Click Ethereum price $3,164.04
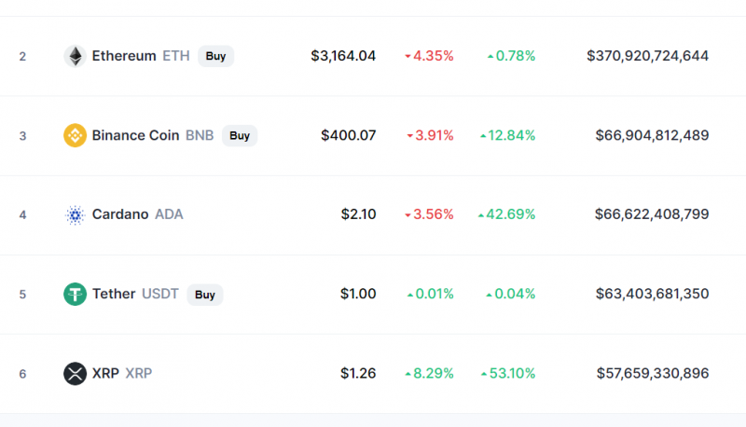The height and width of the screenshot is (427, 746). click(x=343, y=56)
